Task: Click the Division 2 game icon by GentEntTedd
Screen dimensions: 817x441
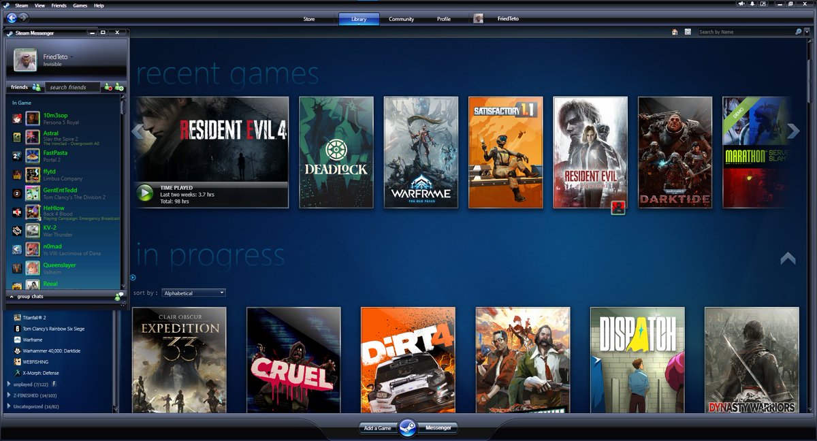Action: tap(17, 193)
